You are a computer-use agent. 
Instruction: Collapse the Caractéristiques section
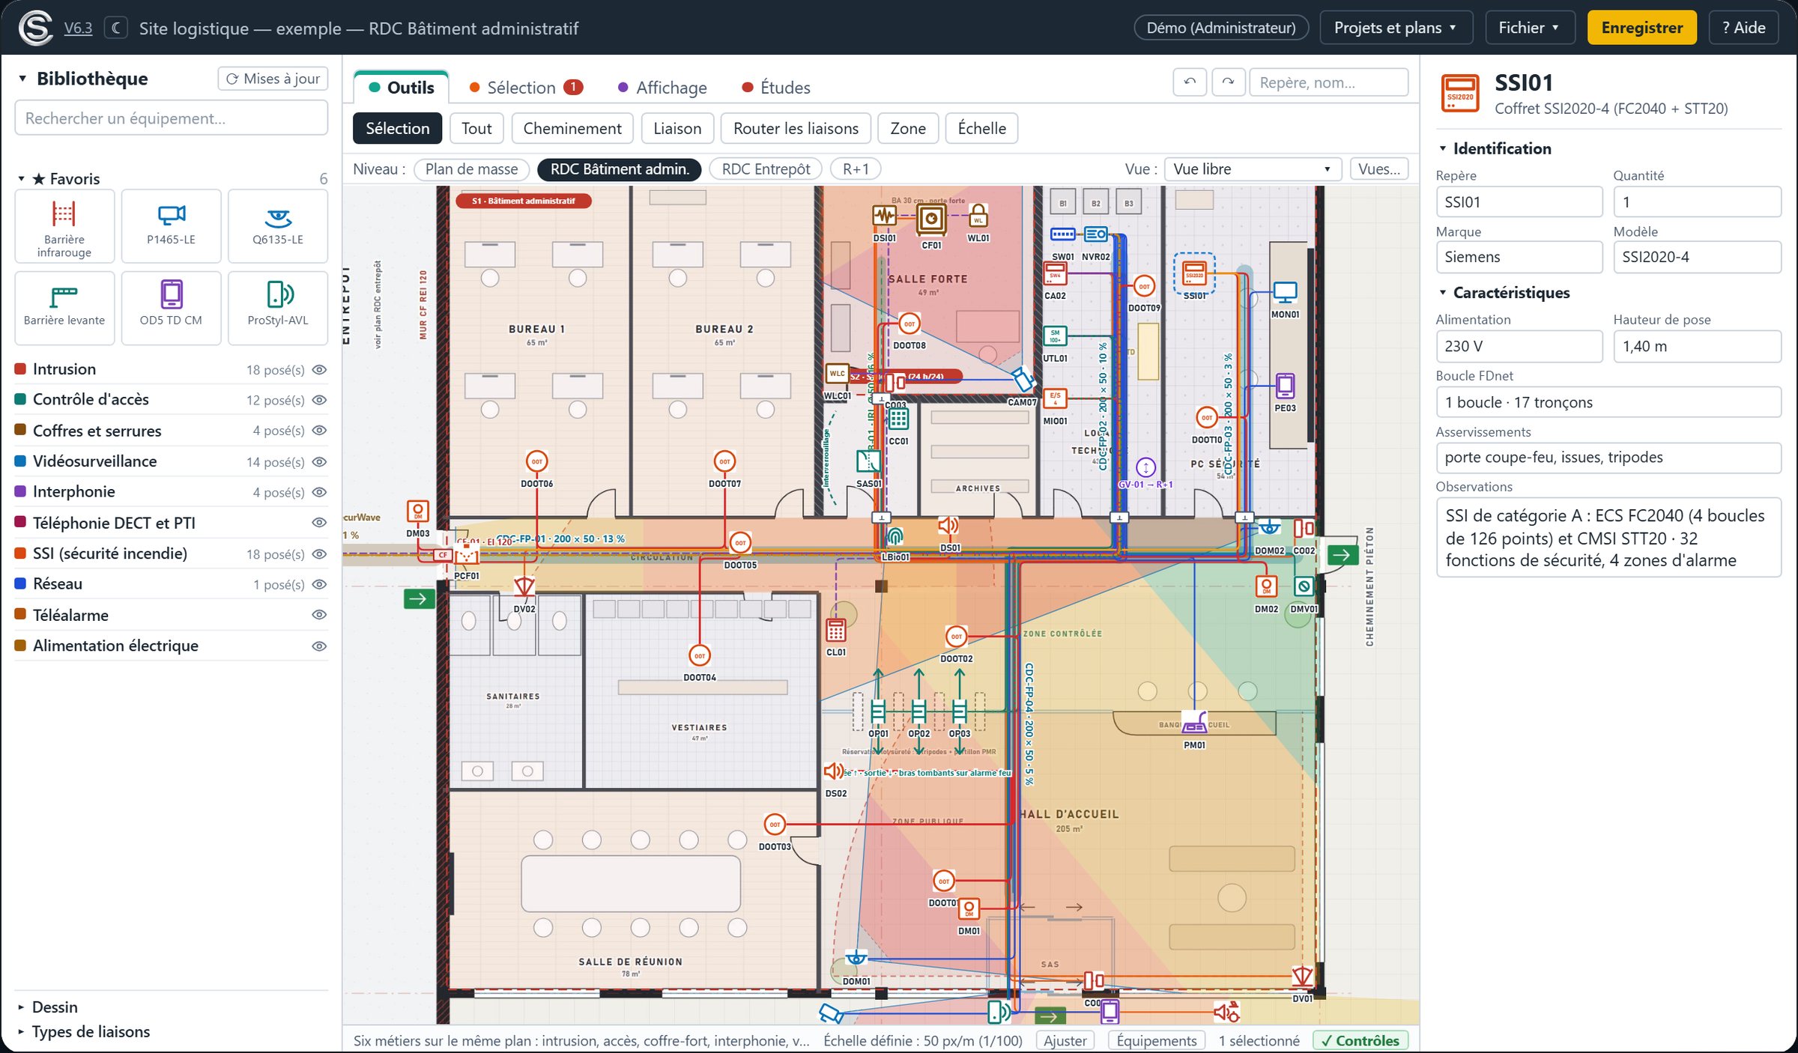pos(1504,293)
